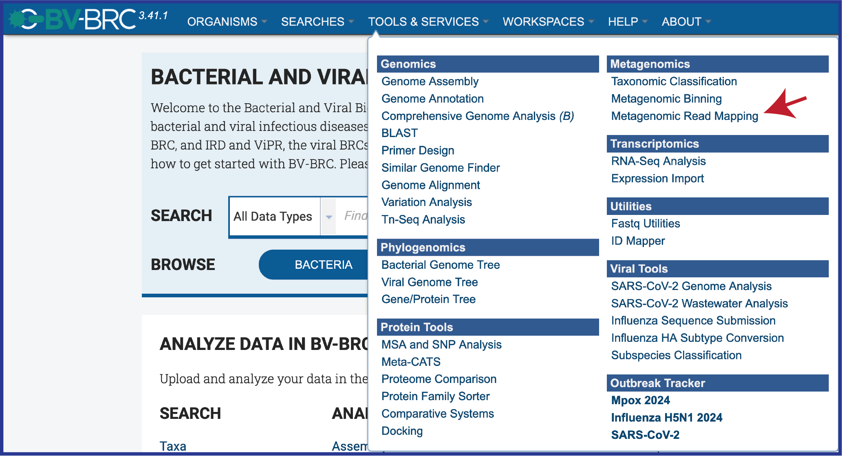Image resolution: width=842 pixels, height=456 pixels.
Task: Select Meta-CATS tool
Action: (x=411, y=362)
